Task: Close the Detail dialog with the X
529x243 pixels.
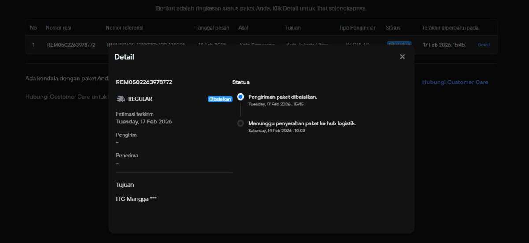Action: pyautogui.click(x=402, y=57)
